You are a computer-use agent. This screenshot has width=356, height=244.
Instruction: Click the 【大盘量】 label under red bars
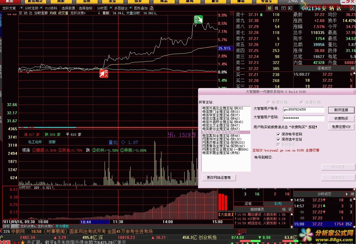click(x=226, y=214)
